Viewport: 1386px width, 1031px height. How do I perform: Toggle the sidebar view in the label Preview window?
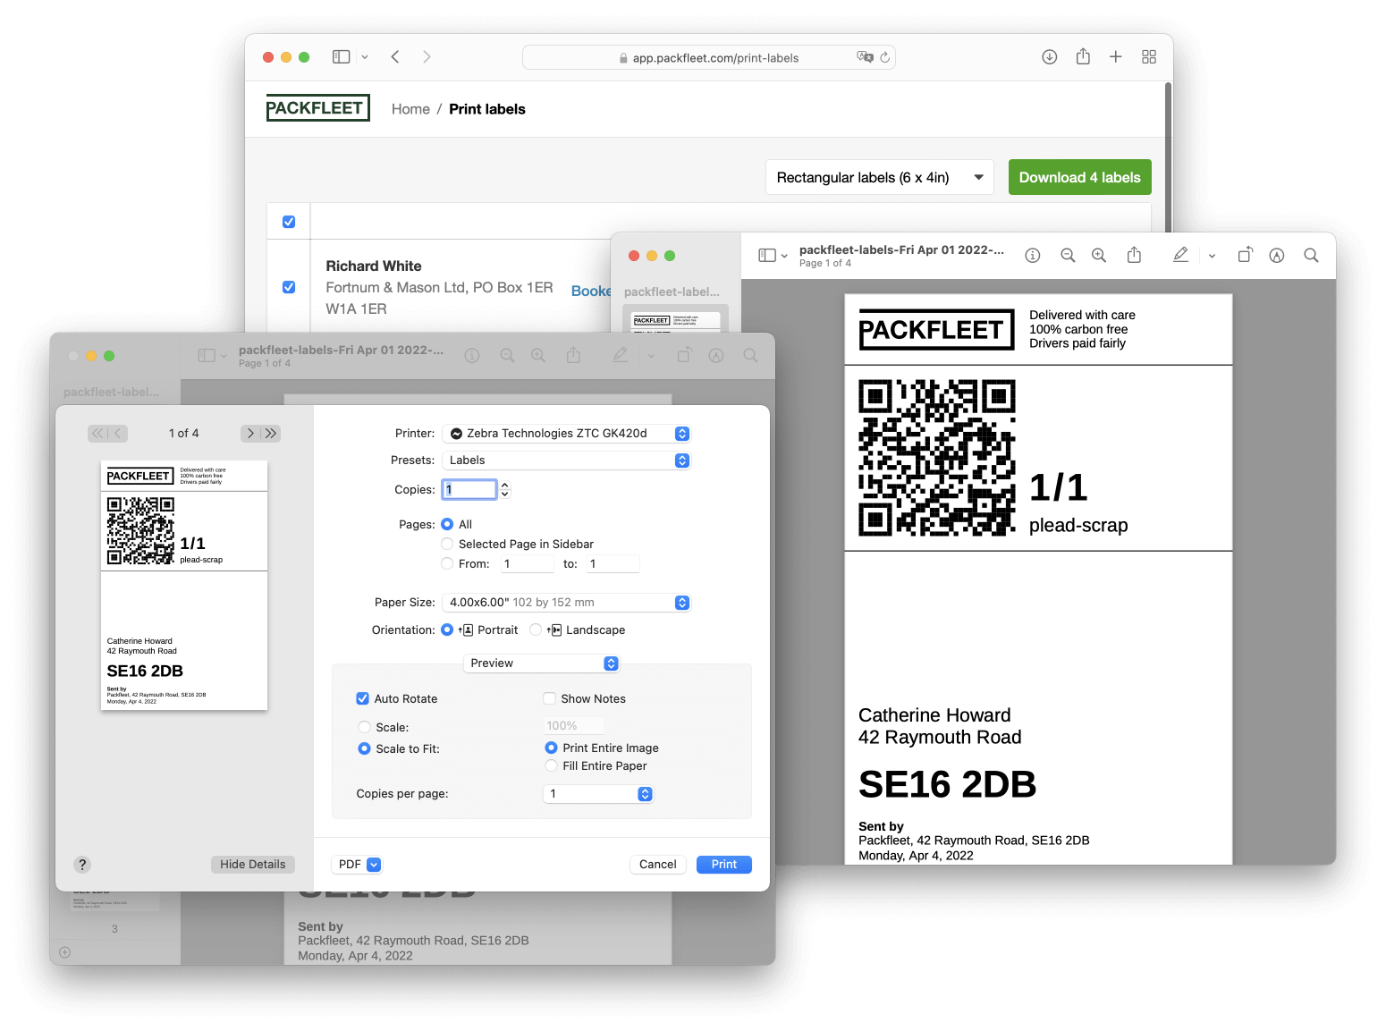click(767, 256)
